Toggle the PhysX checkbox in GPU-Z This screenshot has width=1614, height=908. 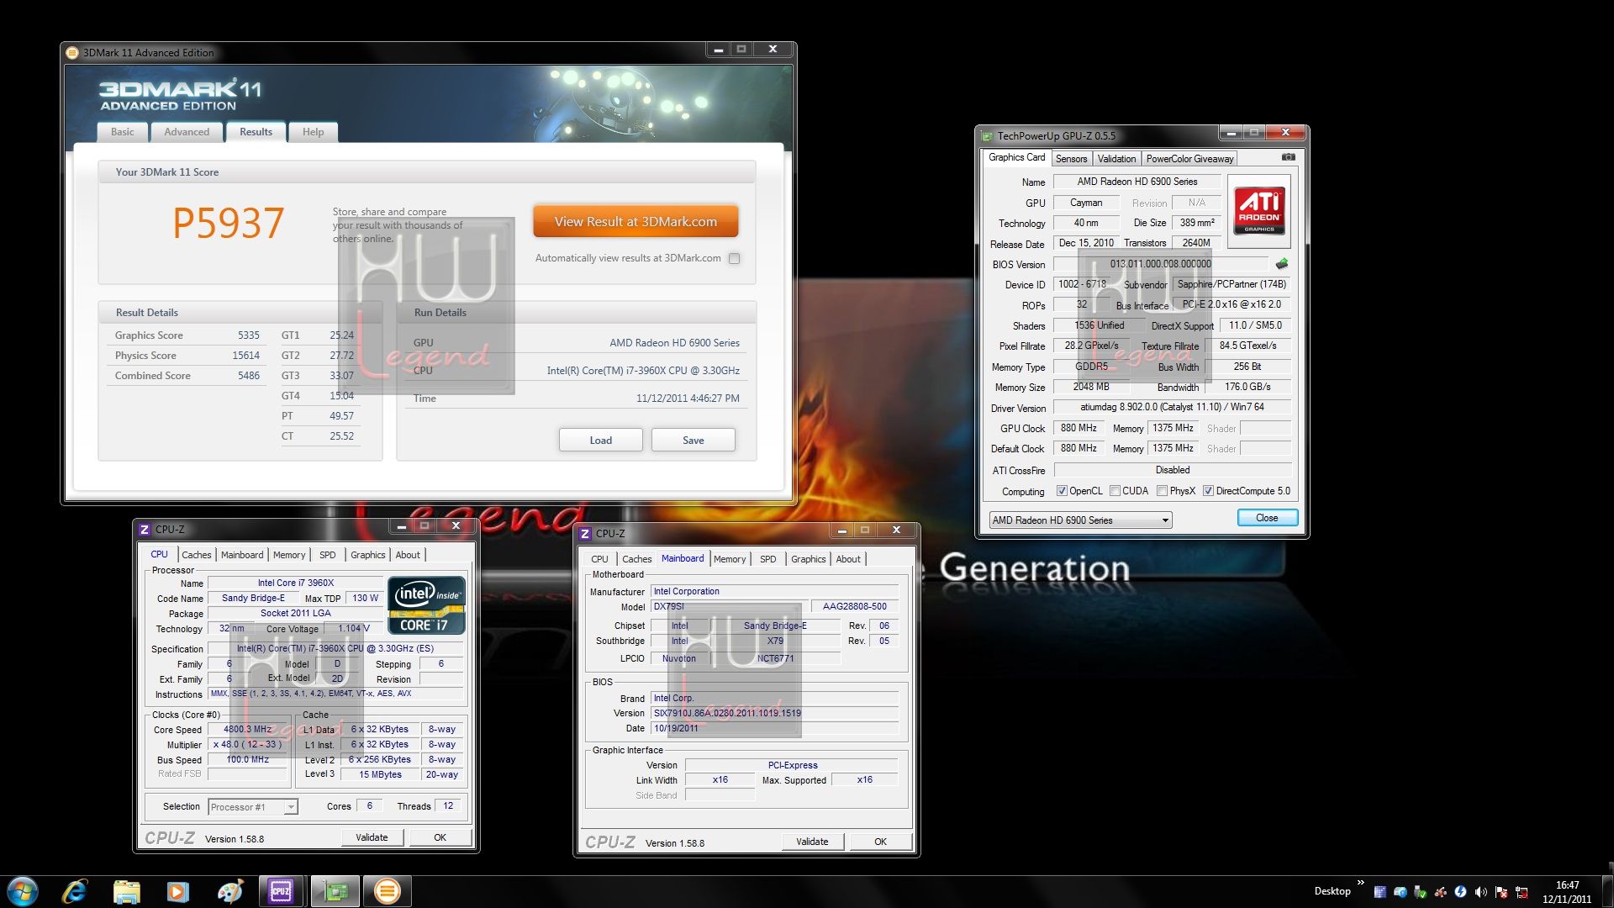click(1162, 491)
